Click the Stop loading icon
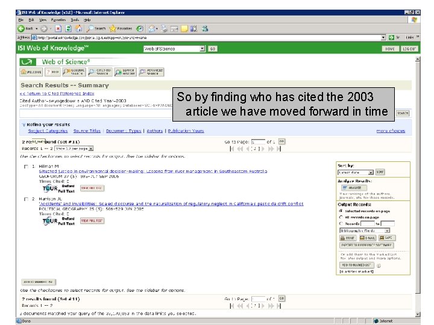The image size is (434, 325). [58, 28]
